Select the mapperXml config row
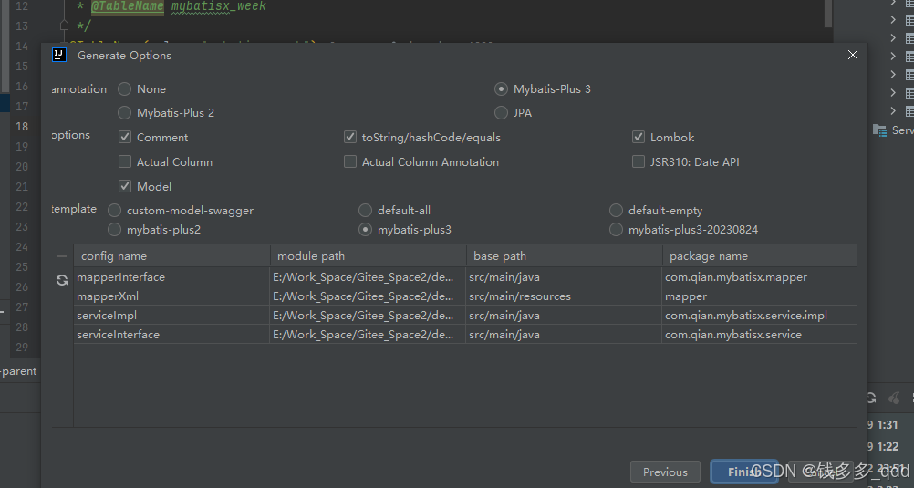This screenshot has width=914, height=488. 465,296
